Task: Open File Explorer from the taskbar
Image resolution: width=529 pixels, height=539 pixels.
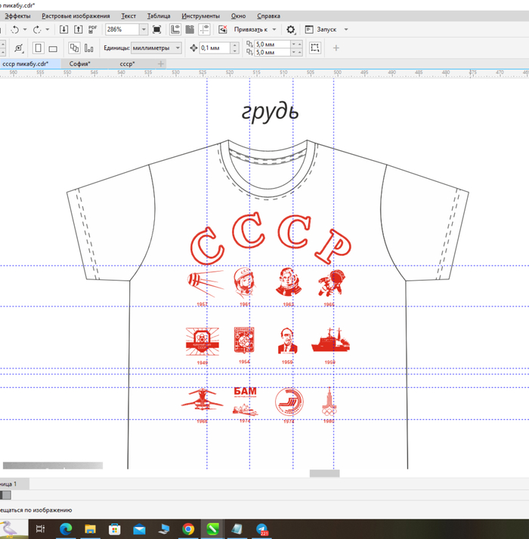Action: pos(90,528)
